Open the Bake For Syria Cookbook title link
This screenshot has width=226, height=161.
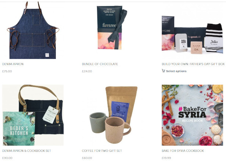tap(183, 151)
